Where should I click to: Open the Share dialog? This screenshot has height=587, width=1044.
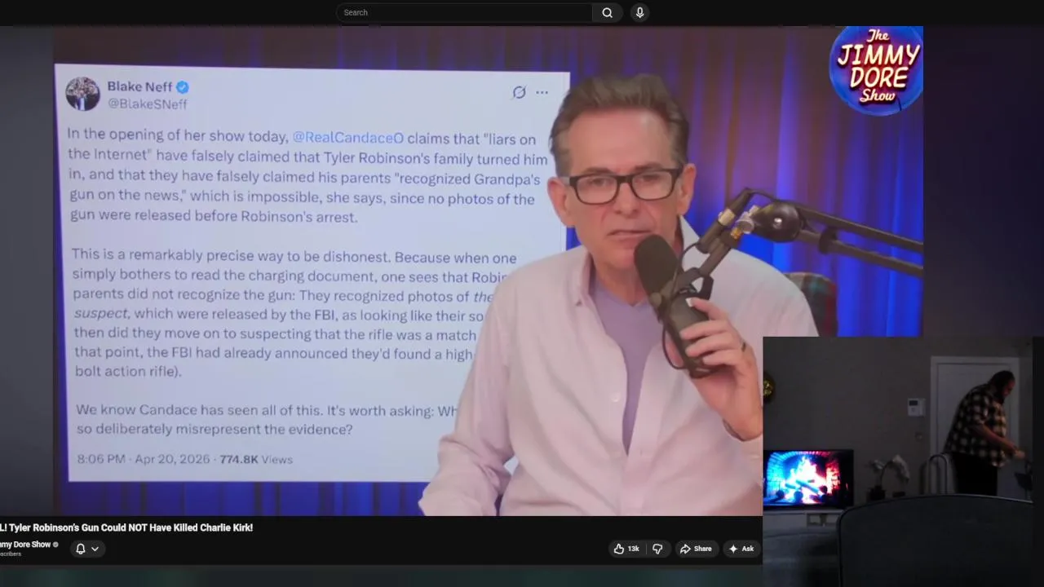(696, 549)
